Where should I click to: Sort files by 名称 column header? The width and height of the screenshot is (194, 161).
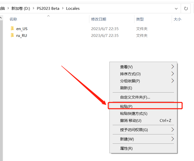click(13, 19)
